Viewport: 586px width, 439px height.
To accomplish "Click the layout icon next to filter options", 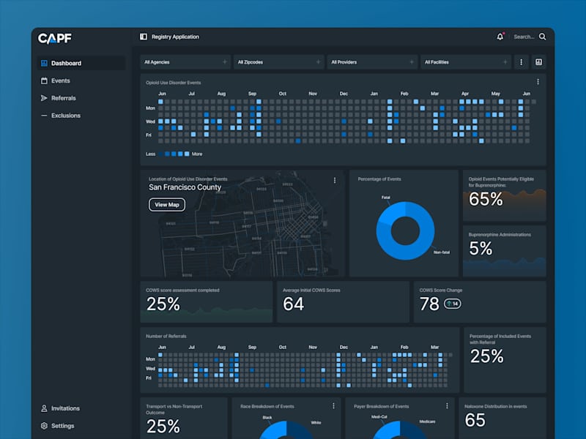I will coord(538,62).
